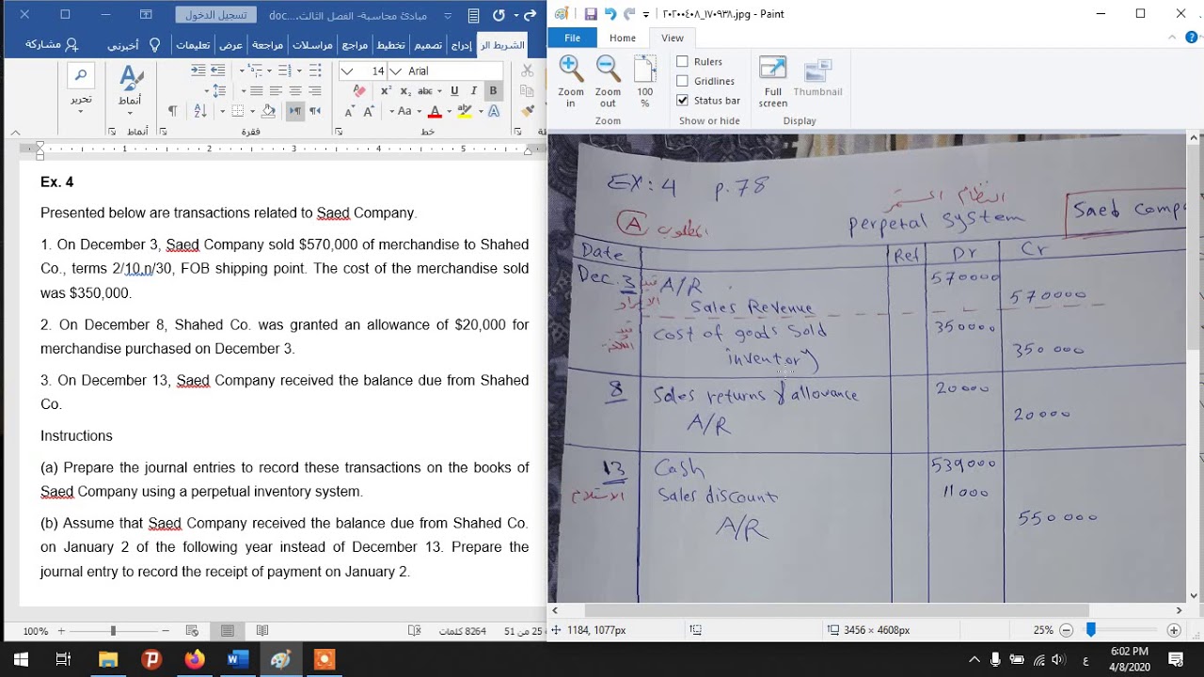Click Word sign-in button (تسجيل الدخول)
This screenshot has height=677, width=1204.
215,15
